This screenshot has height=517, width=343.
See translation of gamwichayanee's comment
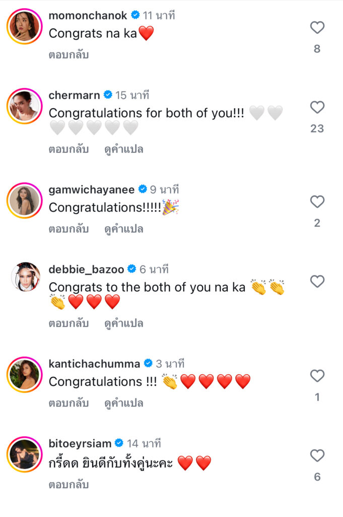(124, 229)
